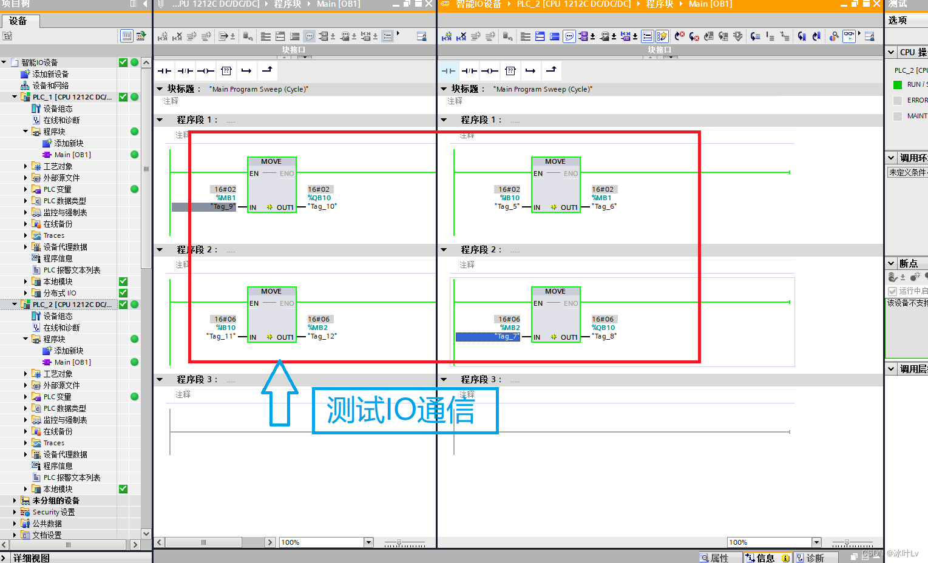Screen dimensions: 928x563
Task: Open 在线和诊断 under PLC_1
Action: pyautogui.click(x=61, y=120)
